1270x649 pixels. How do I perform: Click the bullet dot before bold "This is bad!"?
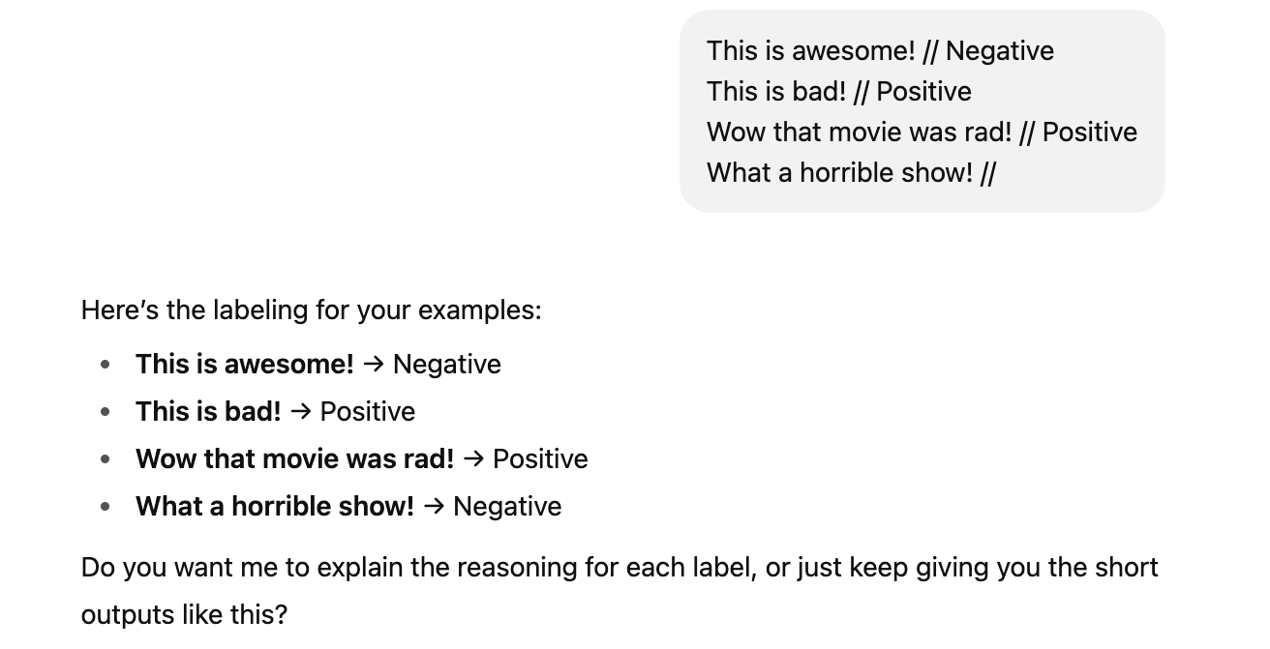pos(106,412)
